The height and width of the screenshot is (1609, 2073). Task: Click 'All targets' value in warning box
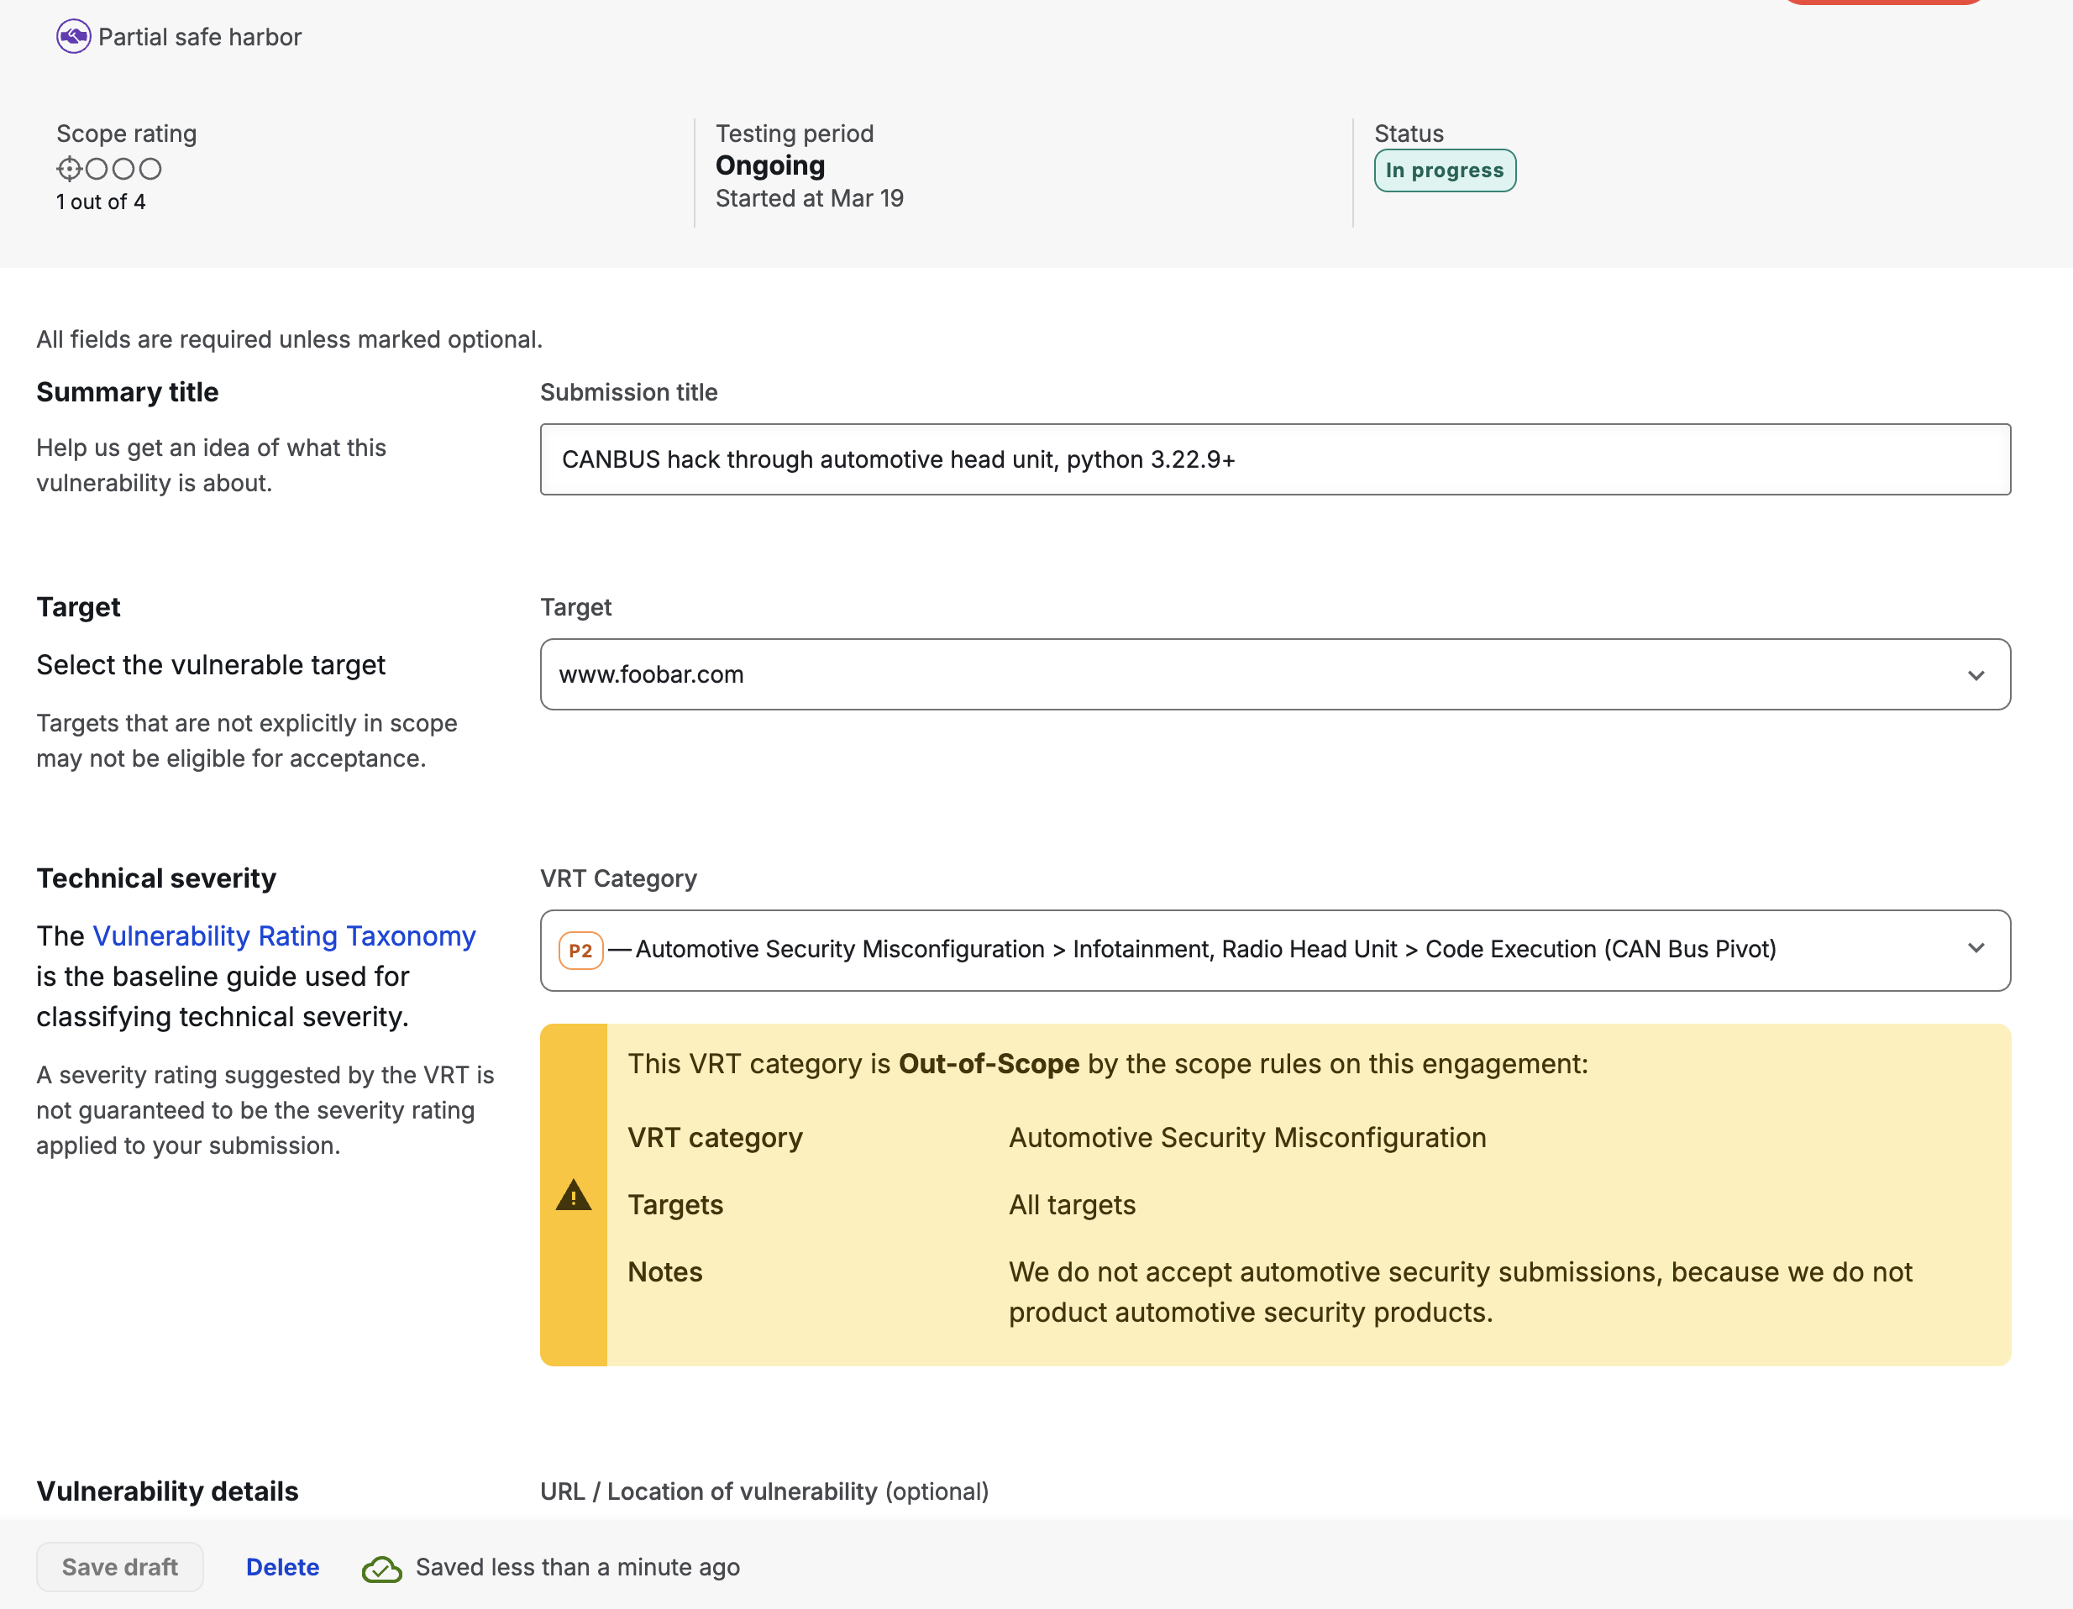click(x=1072, y=1205)
